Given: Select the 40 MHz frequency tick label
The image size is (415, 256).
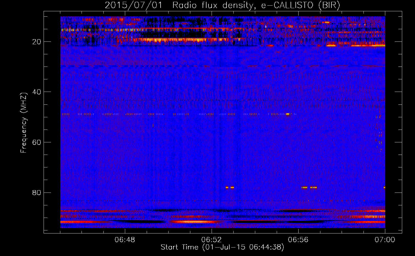Looking at the screenshot, I should [x=37, y=92].
